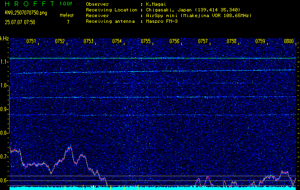The image size is (300, 190).
Task: Click the 0752 time marker
Action: click(60, 41)
